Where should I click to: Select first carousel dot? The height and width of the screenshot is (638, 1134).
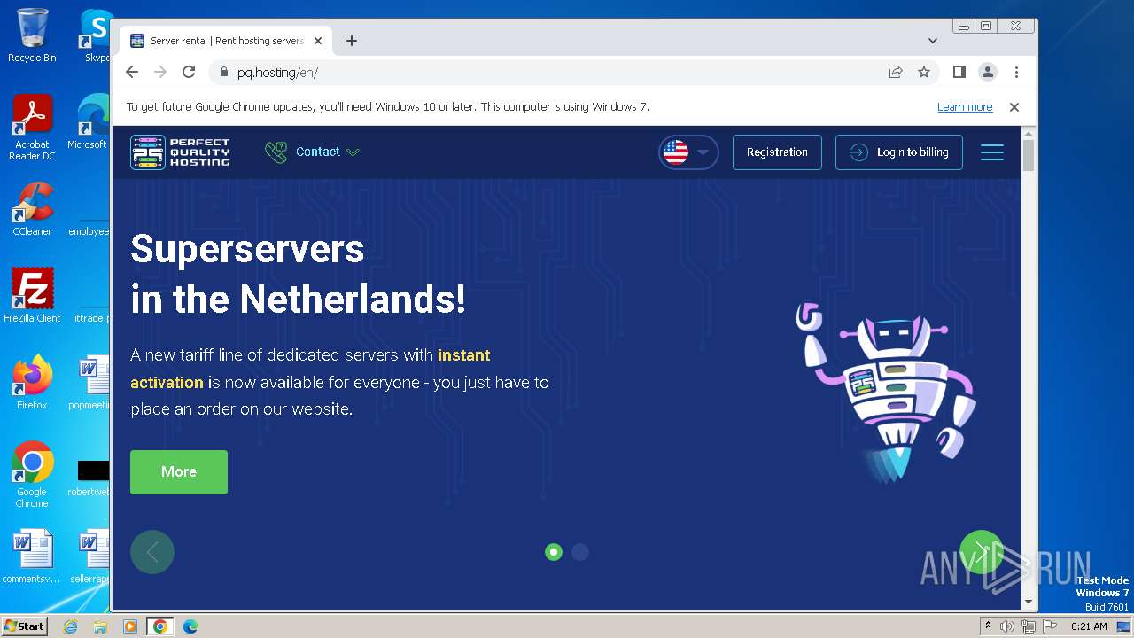tap(554, 552)
